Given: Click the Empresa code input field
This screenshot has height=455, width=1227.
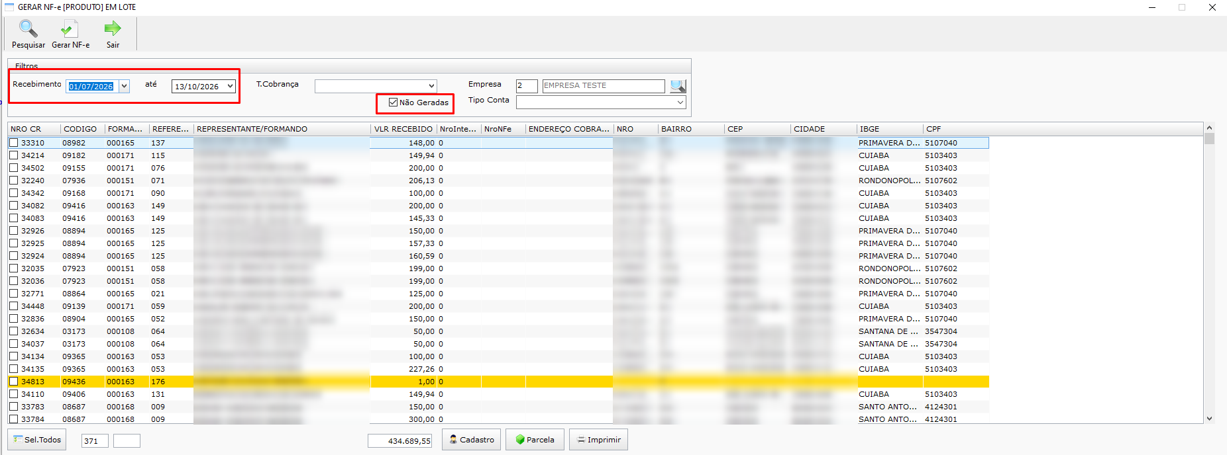Looking at the screenshot, I should [527, 86].
